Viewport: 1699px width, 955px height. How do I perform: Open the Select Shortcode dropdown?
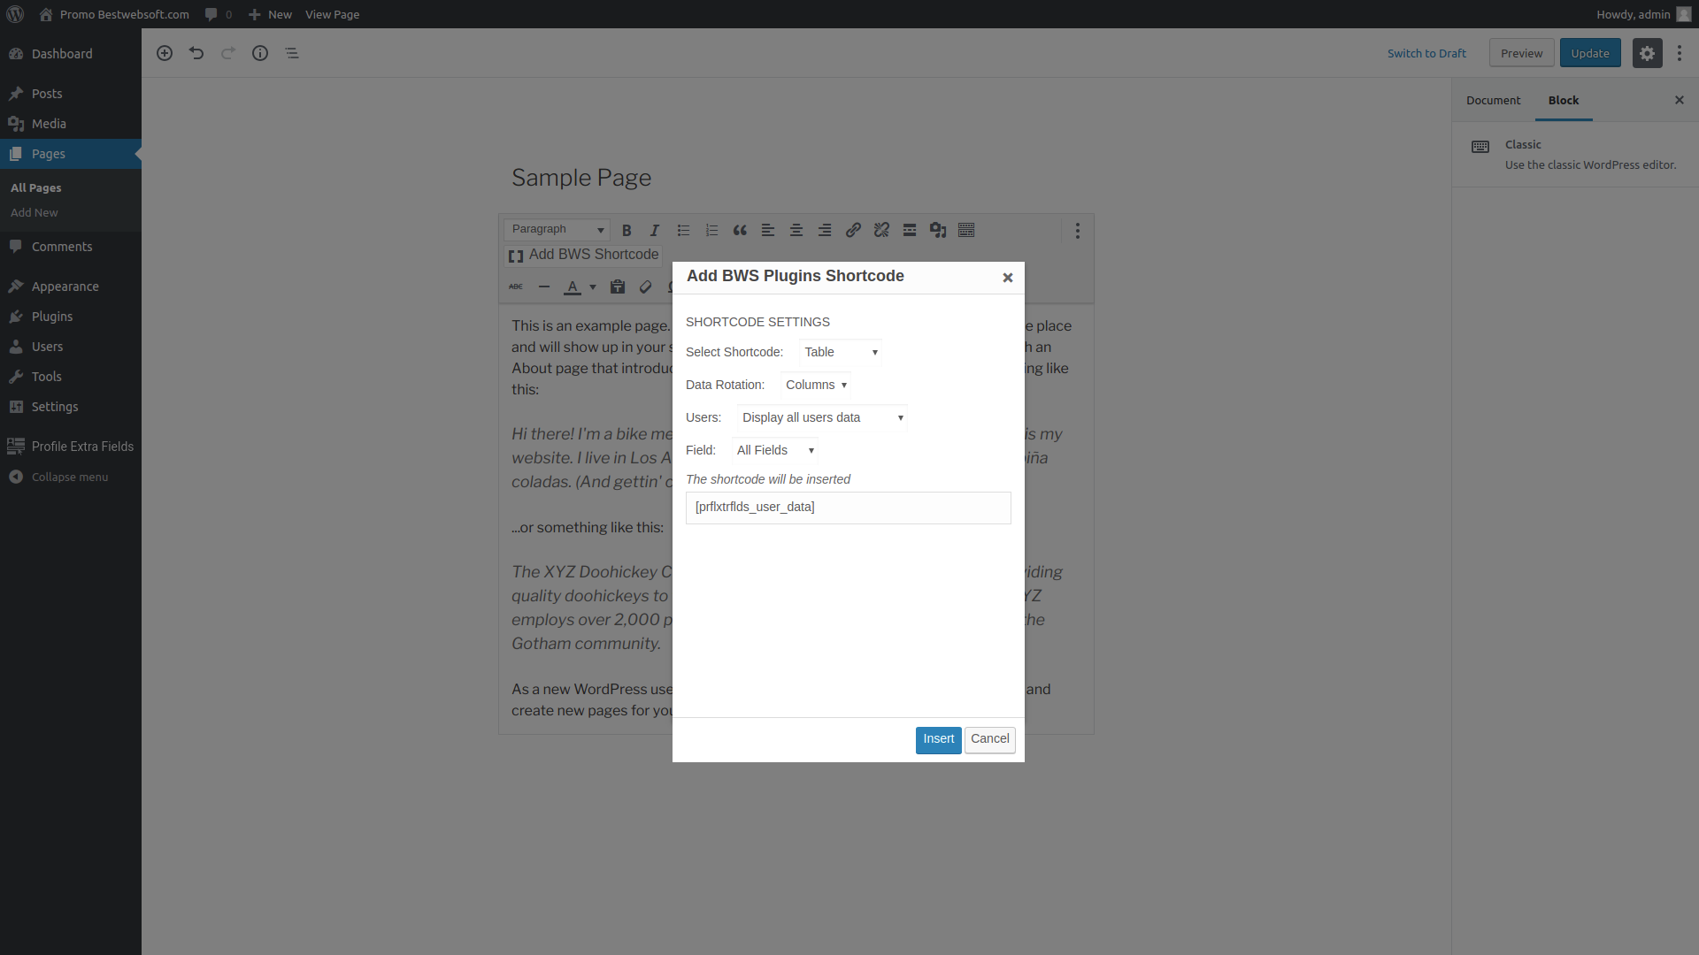840,352
